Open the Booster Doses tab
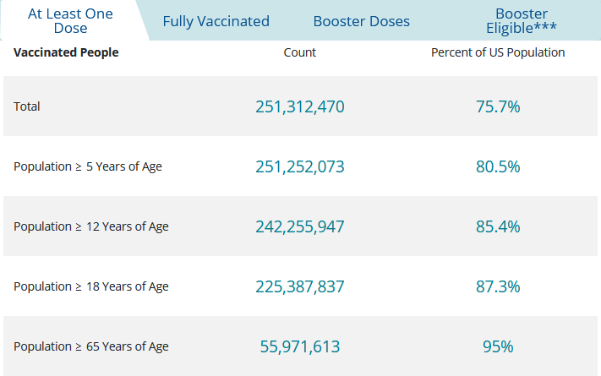Screen dimensions: 601x376 (x=361, y=21)
